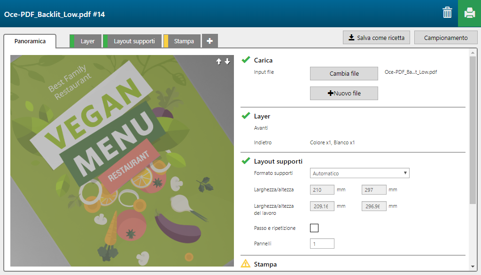481x275 pixels.
Task: Open the Stampa tab
Action: 182,41
